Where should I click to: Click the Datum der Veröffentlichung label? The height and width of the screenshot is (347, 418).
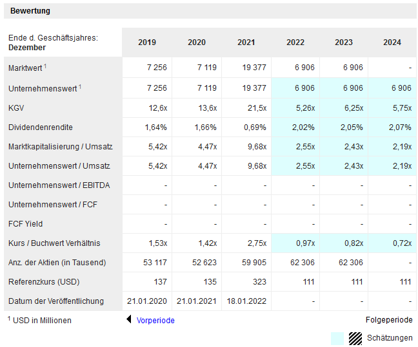pyautogui.click(x=55, y=301)
